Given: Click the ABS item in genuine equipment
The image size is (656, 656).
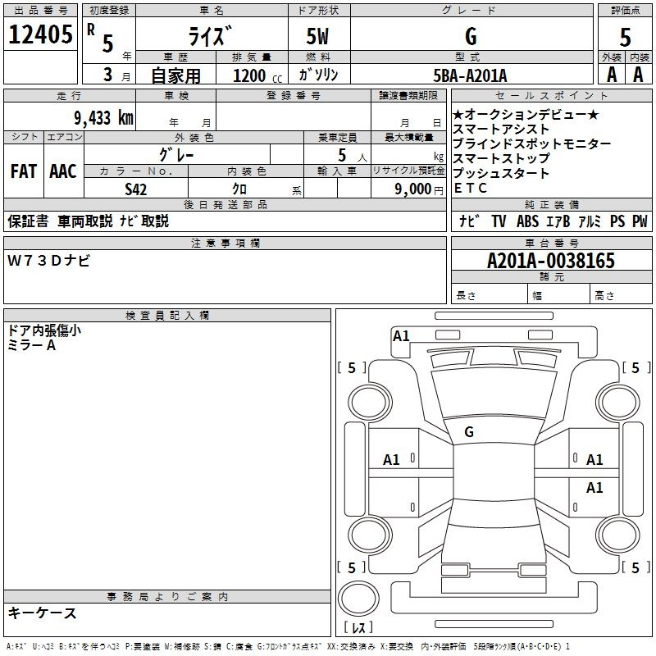Looking at the screenshot, I should pos(526,221).
